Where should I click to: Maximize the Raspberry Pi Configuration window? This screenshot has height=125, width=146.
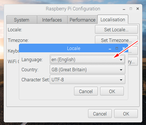click(x=131, y=9)
